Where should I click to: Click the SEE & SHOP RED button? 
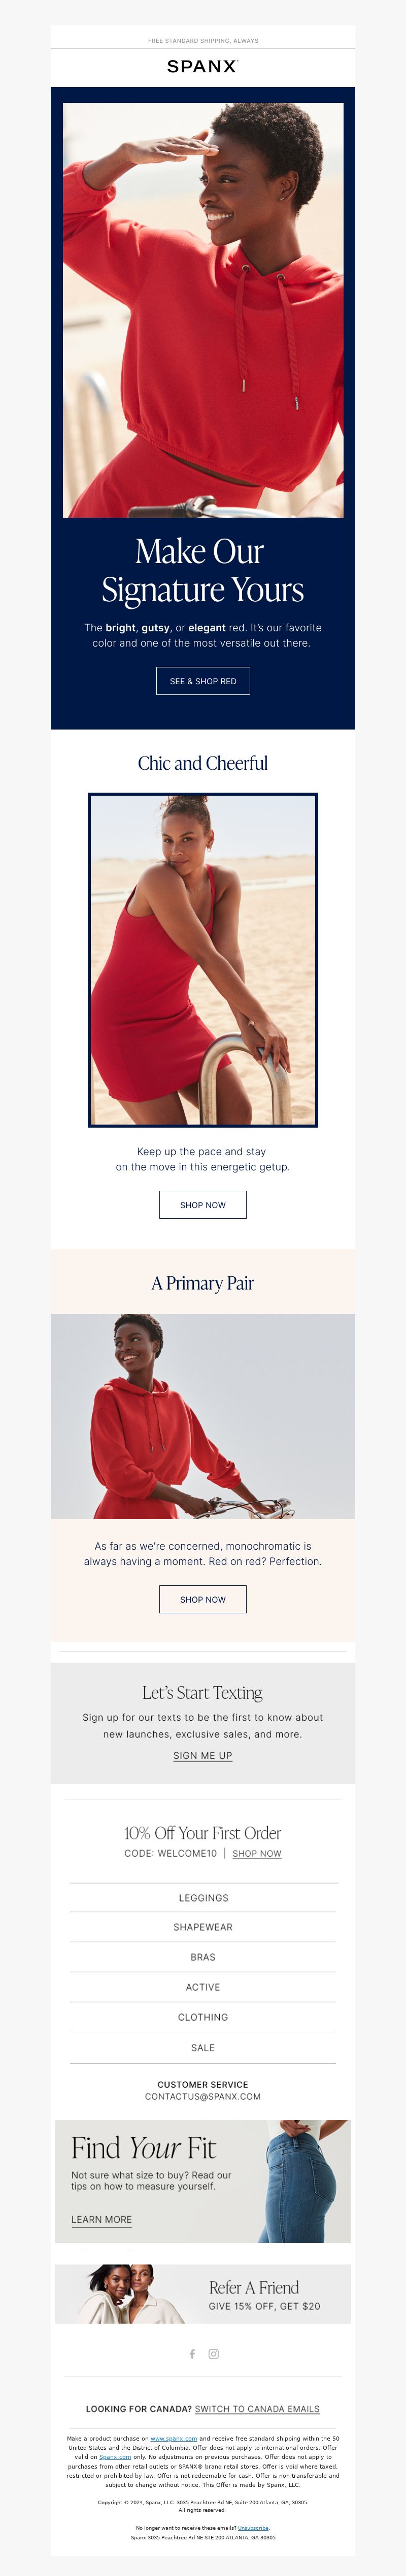(202, 681)
